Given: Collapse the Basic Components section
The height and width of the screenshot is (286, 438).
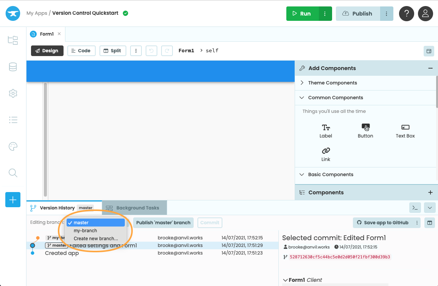Looking at the screenshot, I should coord(330,175).
